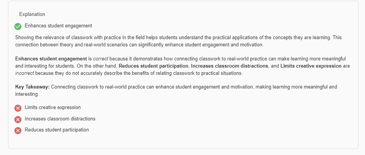Click the word "interesting" ending the Key Takeaway

point(27,94)
